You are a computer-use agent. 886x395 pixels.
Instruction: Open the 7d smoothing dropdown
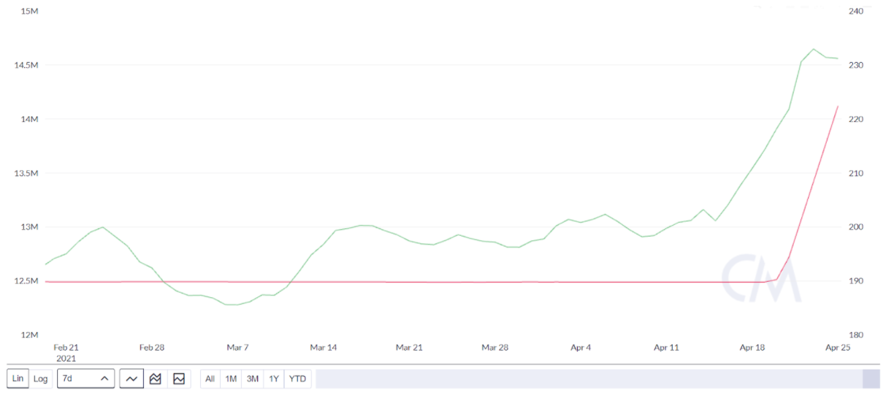point(85,379)
